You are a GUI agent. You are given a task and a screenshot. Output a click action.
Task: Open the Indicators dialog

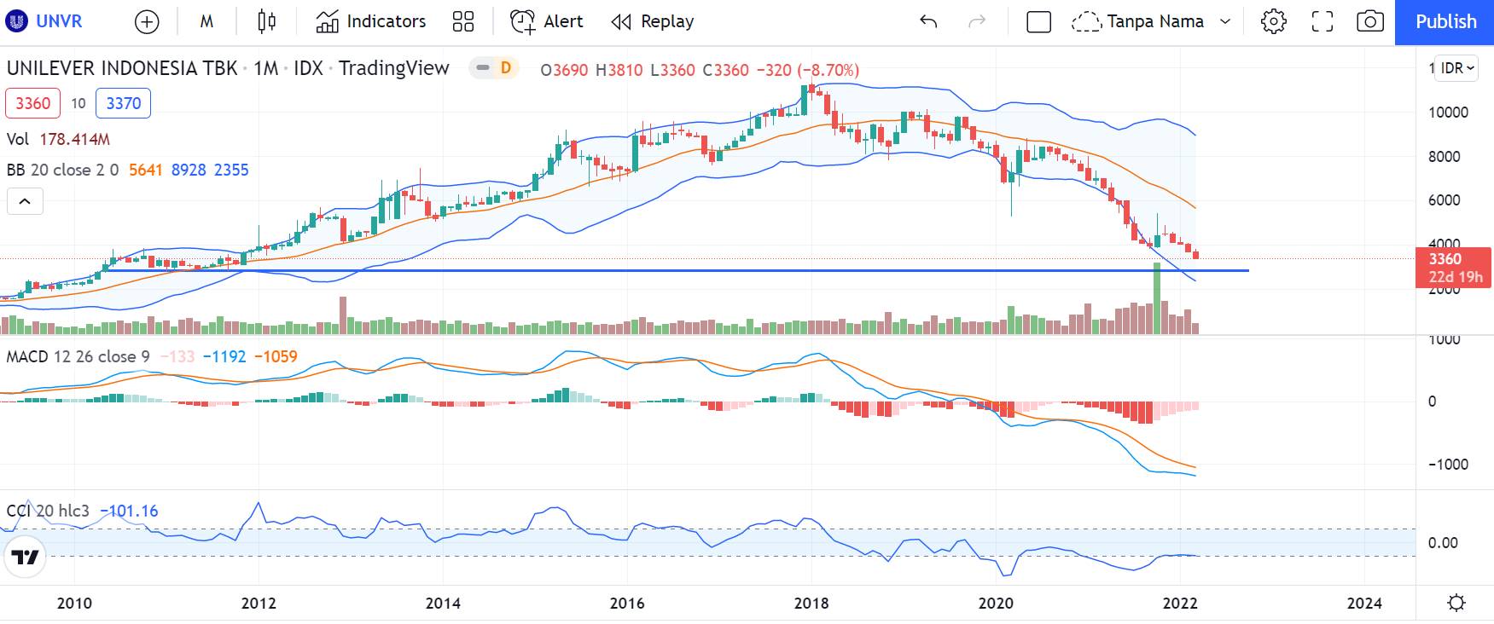(x=371, y=21)
